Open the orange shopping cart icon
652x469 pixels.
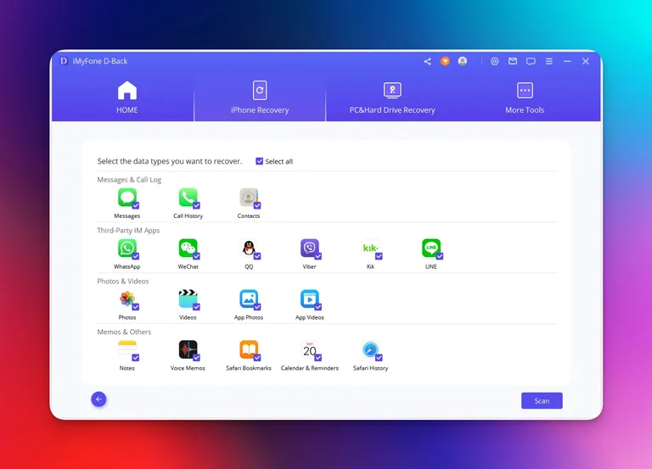tap(445, 61)
